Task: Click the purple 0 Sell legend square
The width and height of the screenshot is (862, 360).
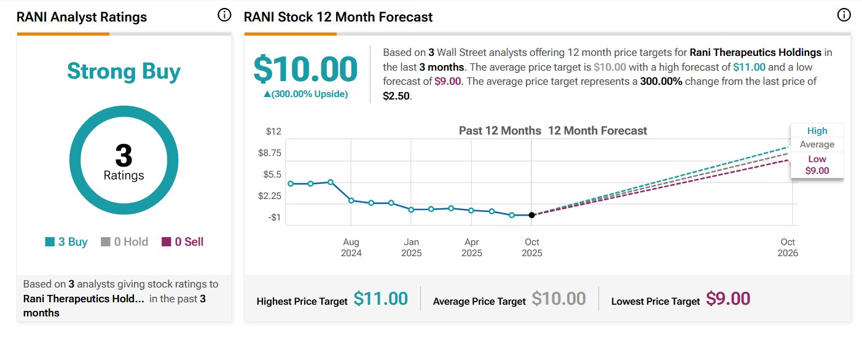Action: 167,242
